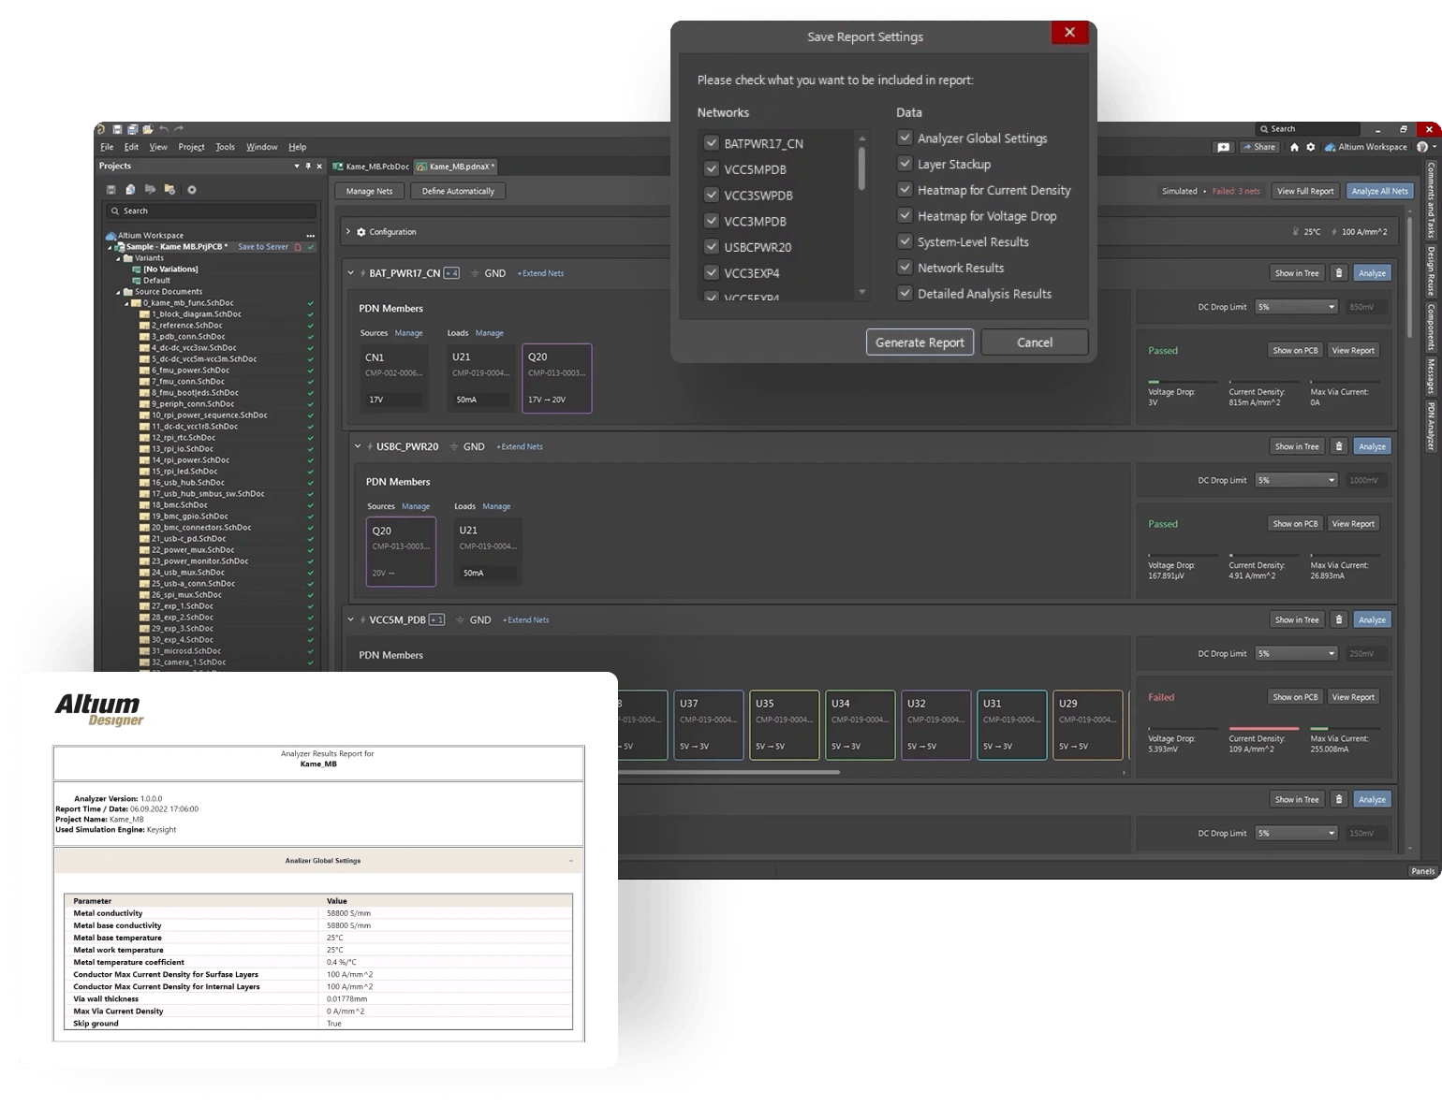
Task: Open DC Drop Limit dropdown for BAT_PWR17_CN
Action: (1296, 307)
